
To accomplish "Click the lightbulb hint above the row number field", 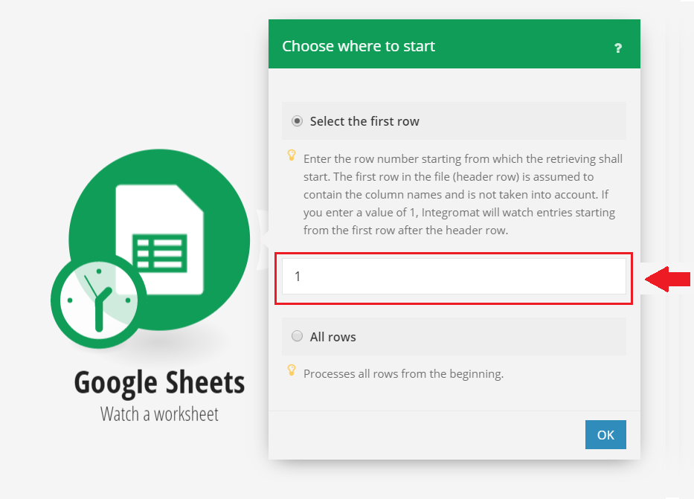I will click(x=292, y=157).
